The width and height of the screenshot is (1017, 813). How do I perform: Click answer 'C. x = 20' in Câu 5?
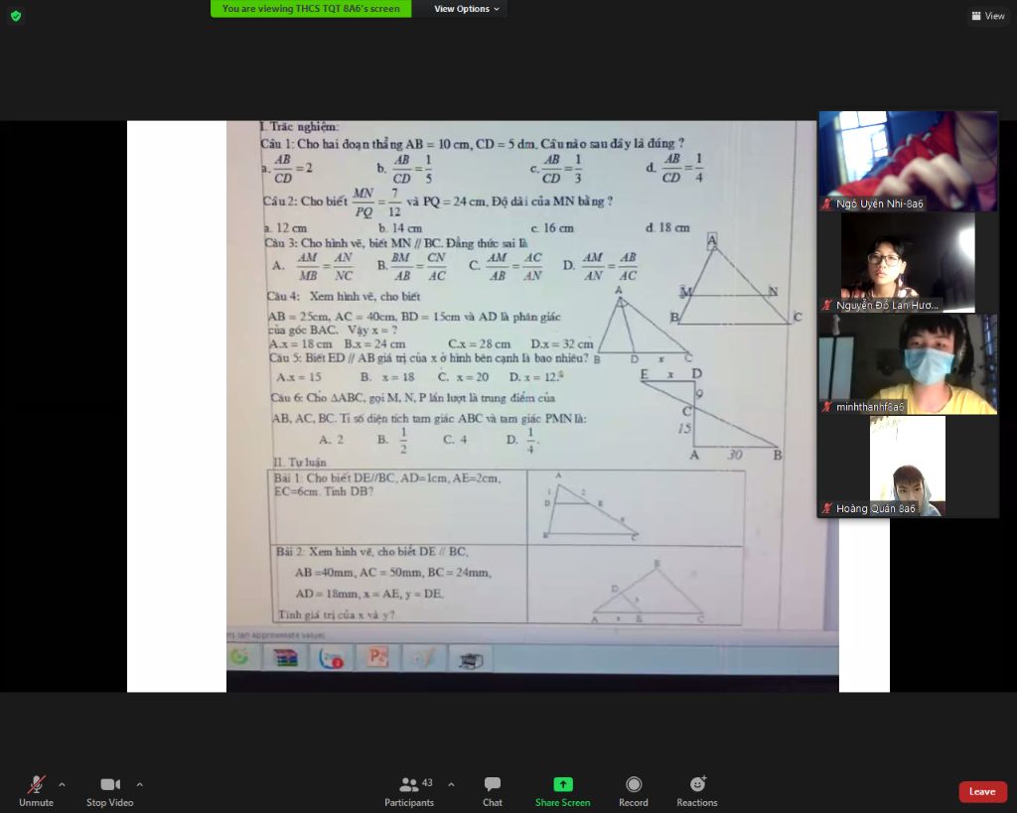click(x=463, y=377)
